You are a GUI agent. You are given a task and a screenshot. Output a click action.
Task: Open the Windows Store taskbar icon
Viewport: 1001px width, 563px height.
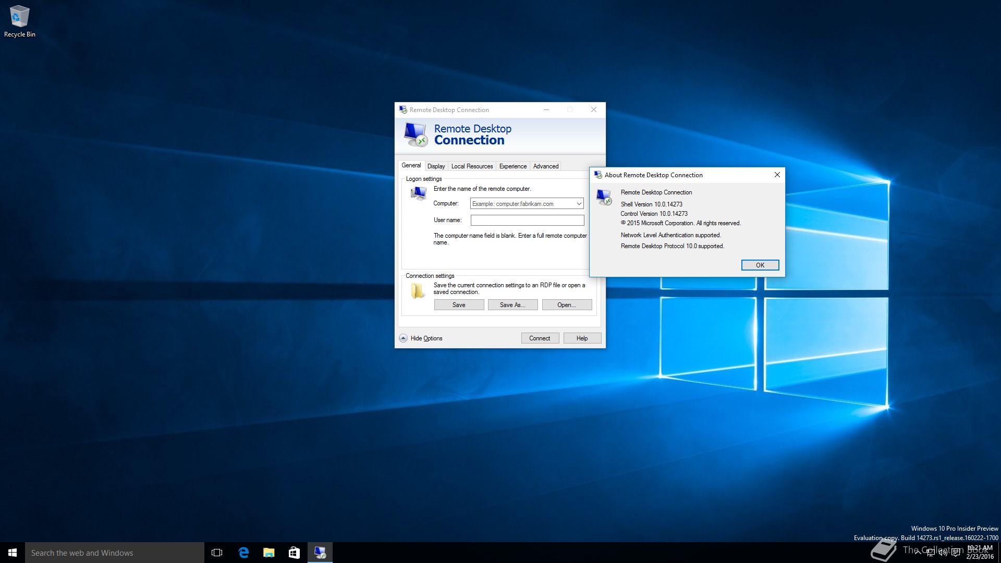[294, 553]
